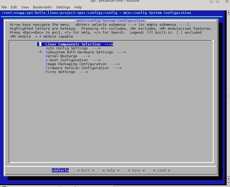
Task: Click the config file path header text
Action: [96, 13]
